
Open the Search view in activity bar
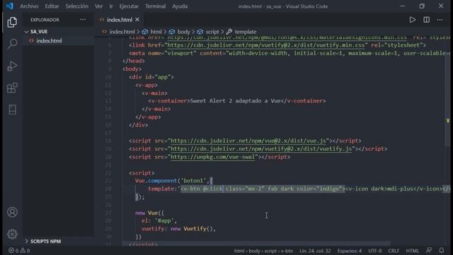pos(12,44)
